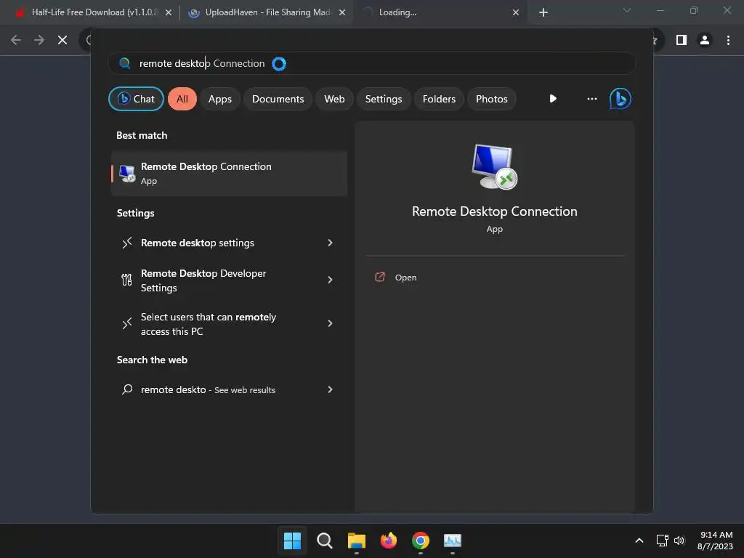Toggle Chrome side panel
The image size is (744, 558).
click(x=682, y=41)
